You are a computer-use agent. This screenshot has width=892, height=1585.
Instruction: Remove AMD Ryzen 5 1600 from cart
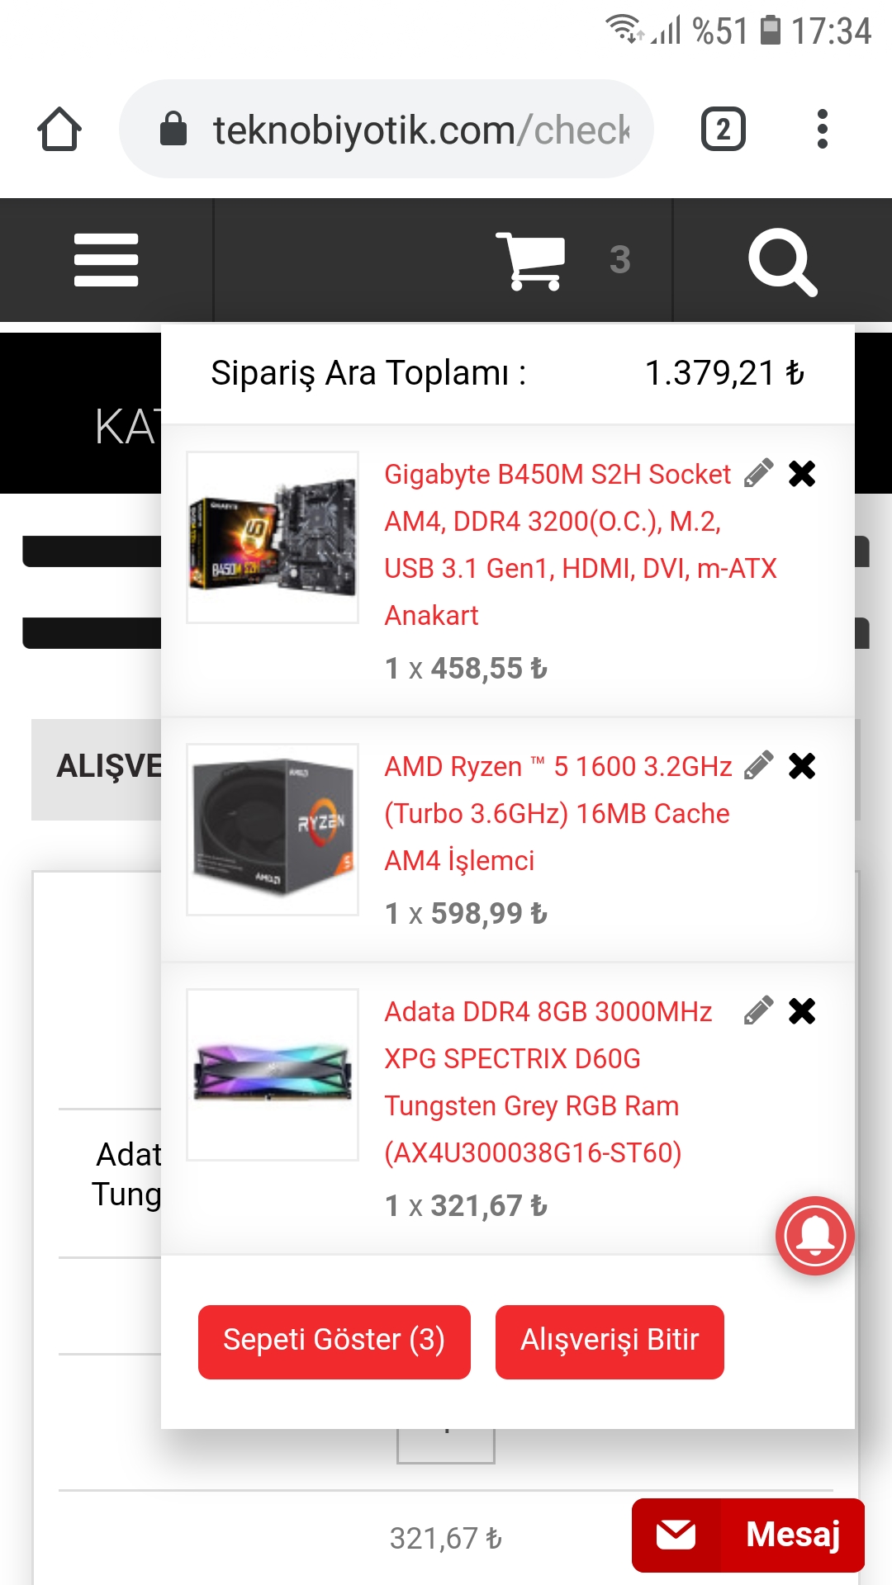pos(802,766)
